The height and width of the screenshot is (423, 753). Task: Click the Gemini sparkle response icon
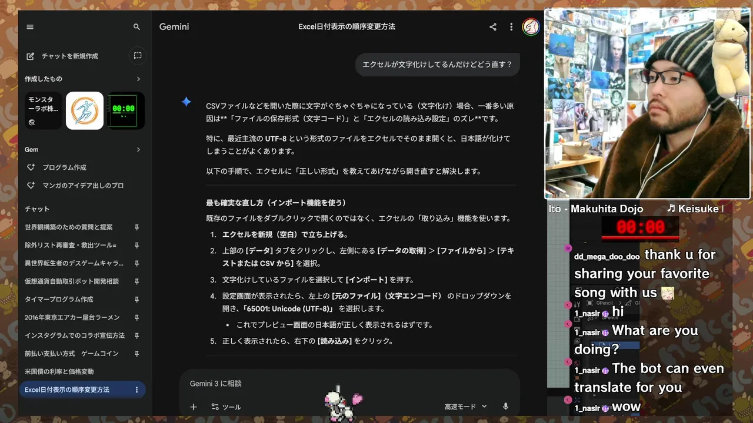(x=186, y=102)
